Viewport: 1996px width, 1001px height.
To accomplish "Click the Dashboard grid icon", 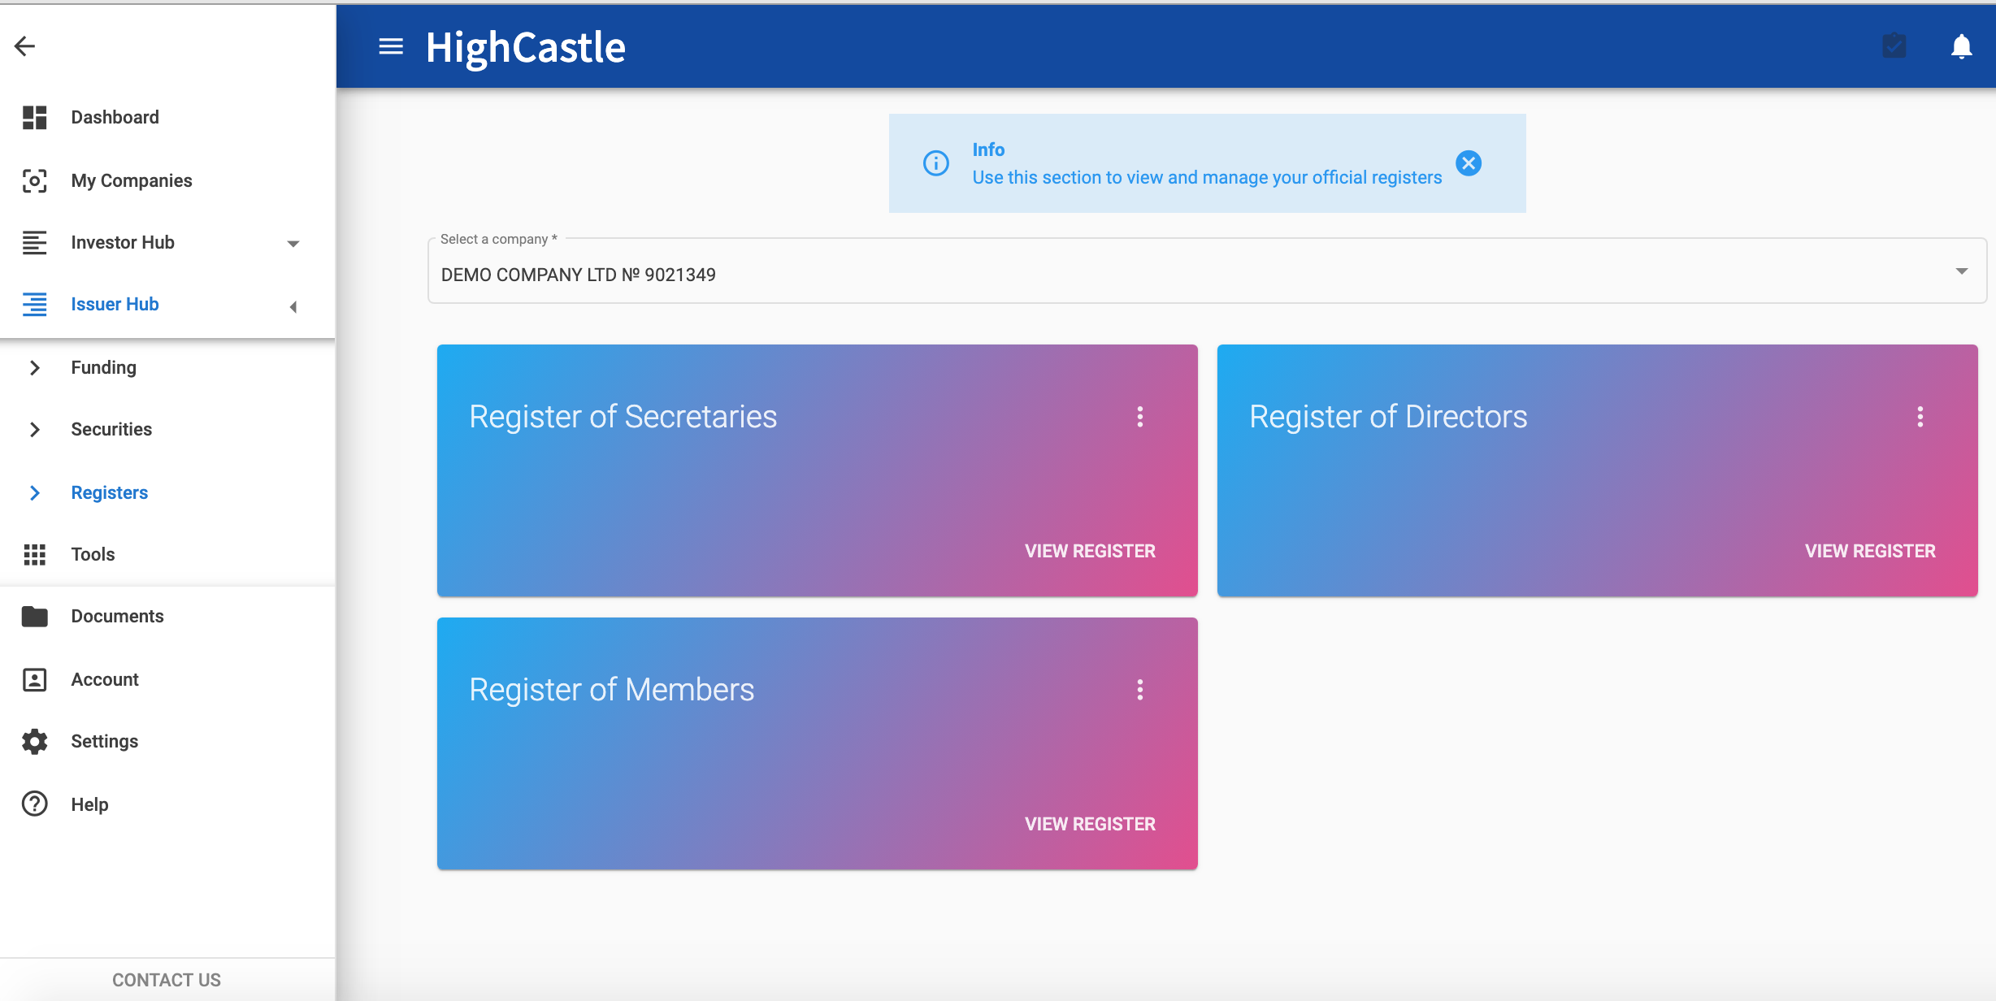I will [x=34, y=117].
